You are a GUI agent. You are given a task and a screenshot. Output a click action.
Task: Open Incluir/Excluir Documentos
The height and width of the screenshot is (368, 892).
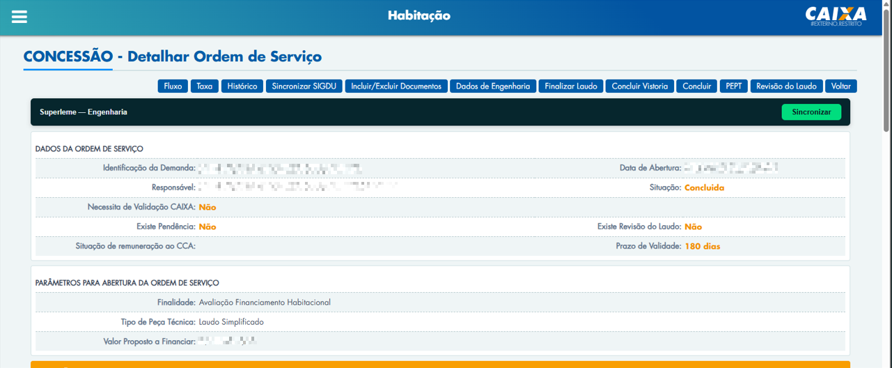coord(396,86)
